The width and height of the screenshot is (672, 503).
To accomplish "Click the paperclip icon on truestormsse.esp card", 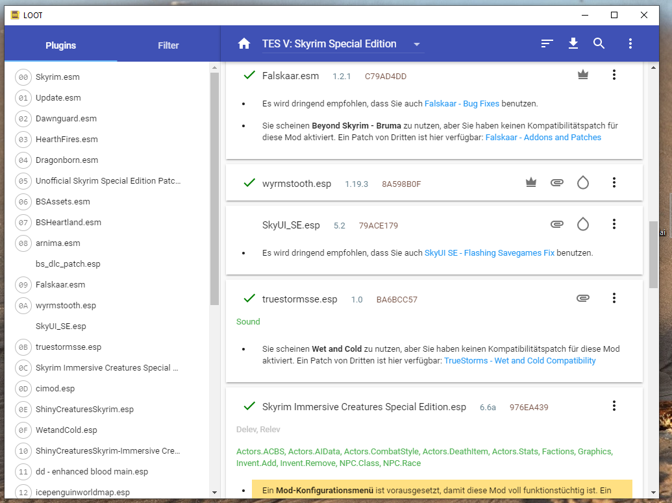I will click(x=583, y=299).
